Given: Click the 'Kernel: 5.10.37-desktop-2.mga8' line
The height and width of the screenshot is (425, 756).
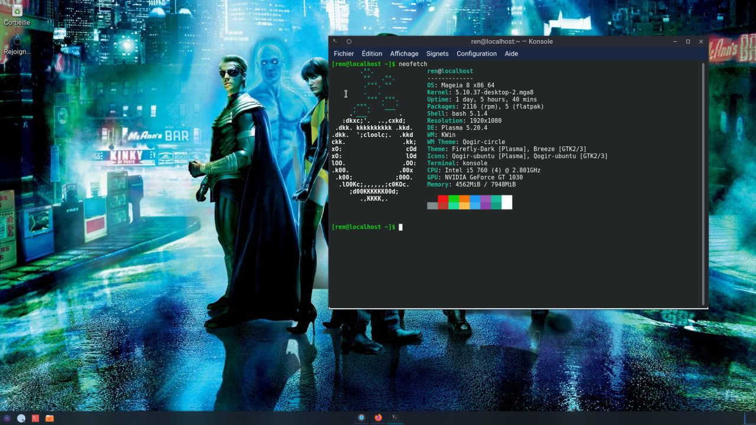Looking at the screenshot, I should (480, 93).
